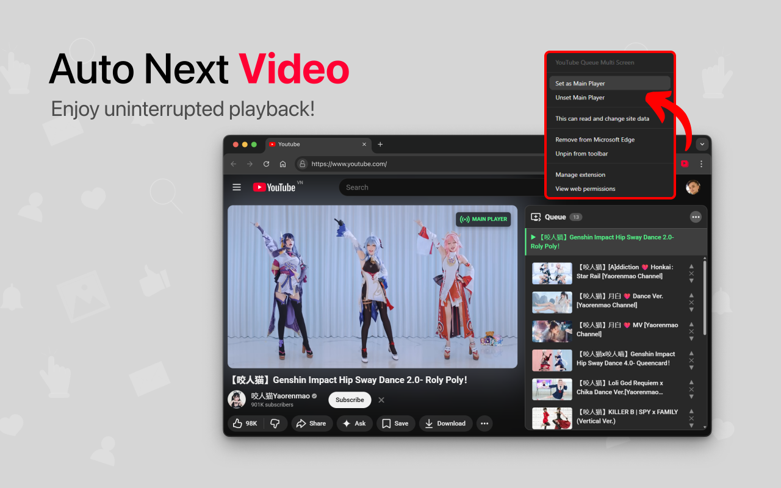Viewport: 781px width, 488px height.
Task: Remove the Queencard item from queue
Action: click(691, 361)
